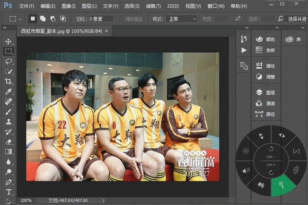Select the History Brush tool
308x205 pixels.
pos(8,132)
